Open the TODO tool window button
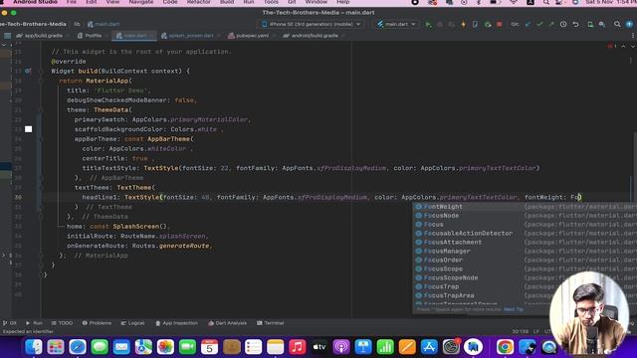 [x=62, y=323]
